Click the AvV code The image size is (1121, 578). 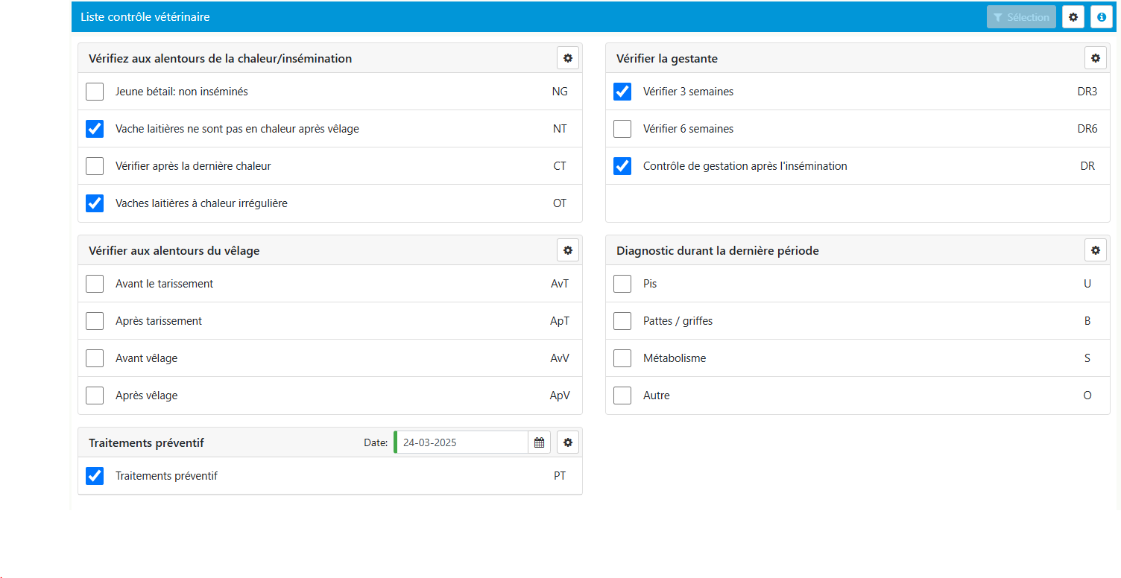tap(560, 358)
